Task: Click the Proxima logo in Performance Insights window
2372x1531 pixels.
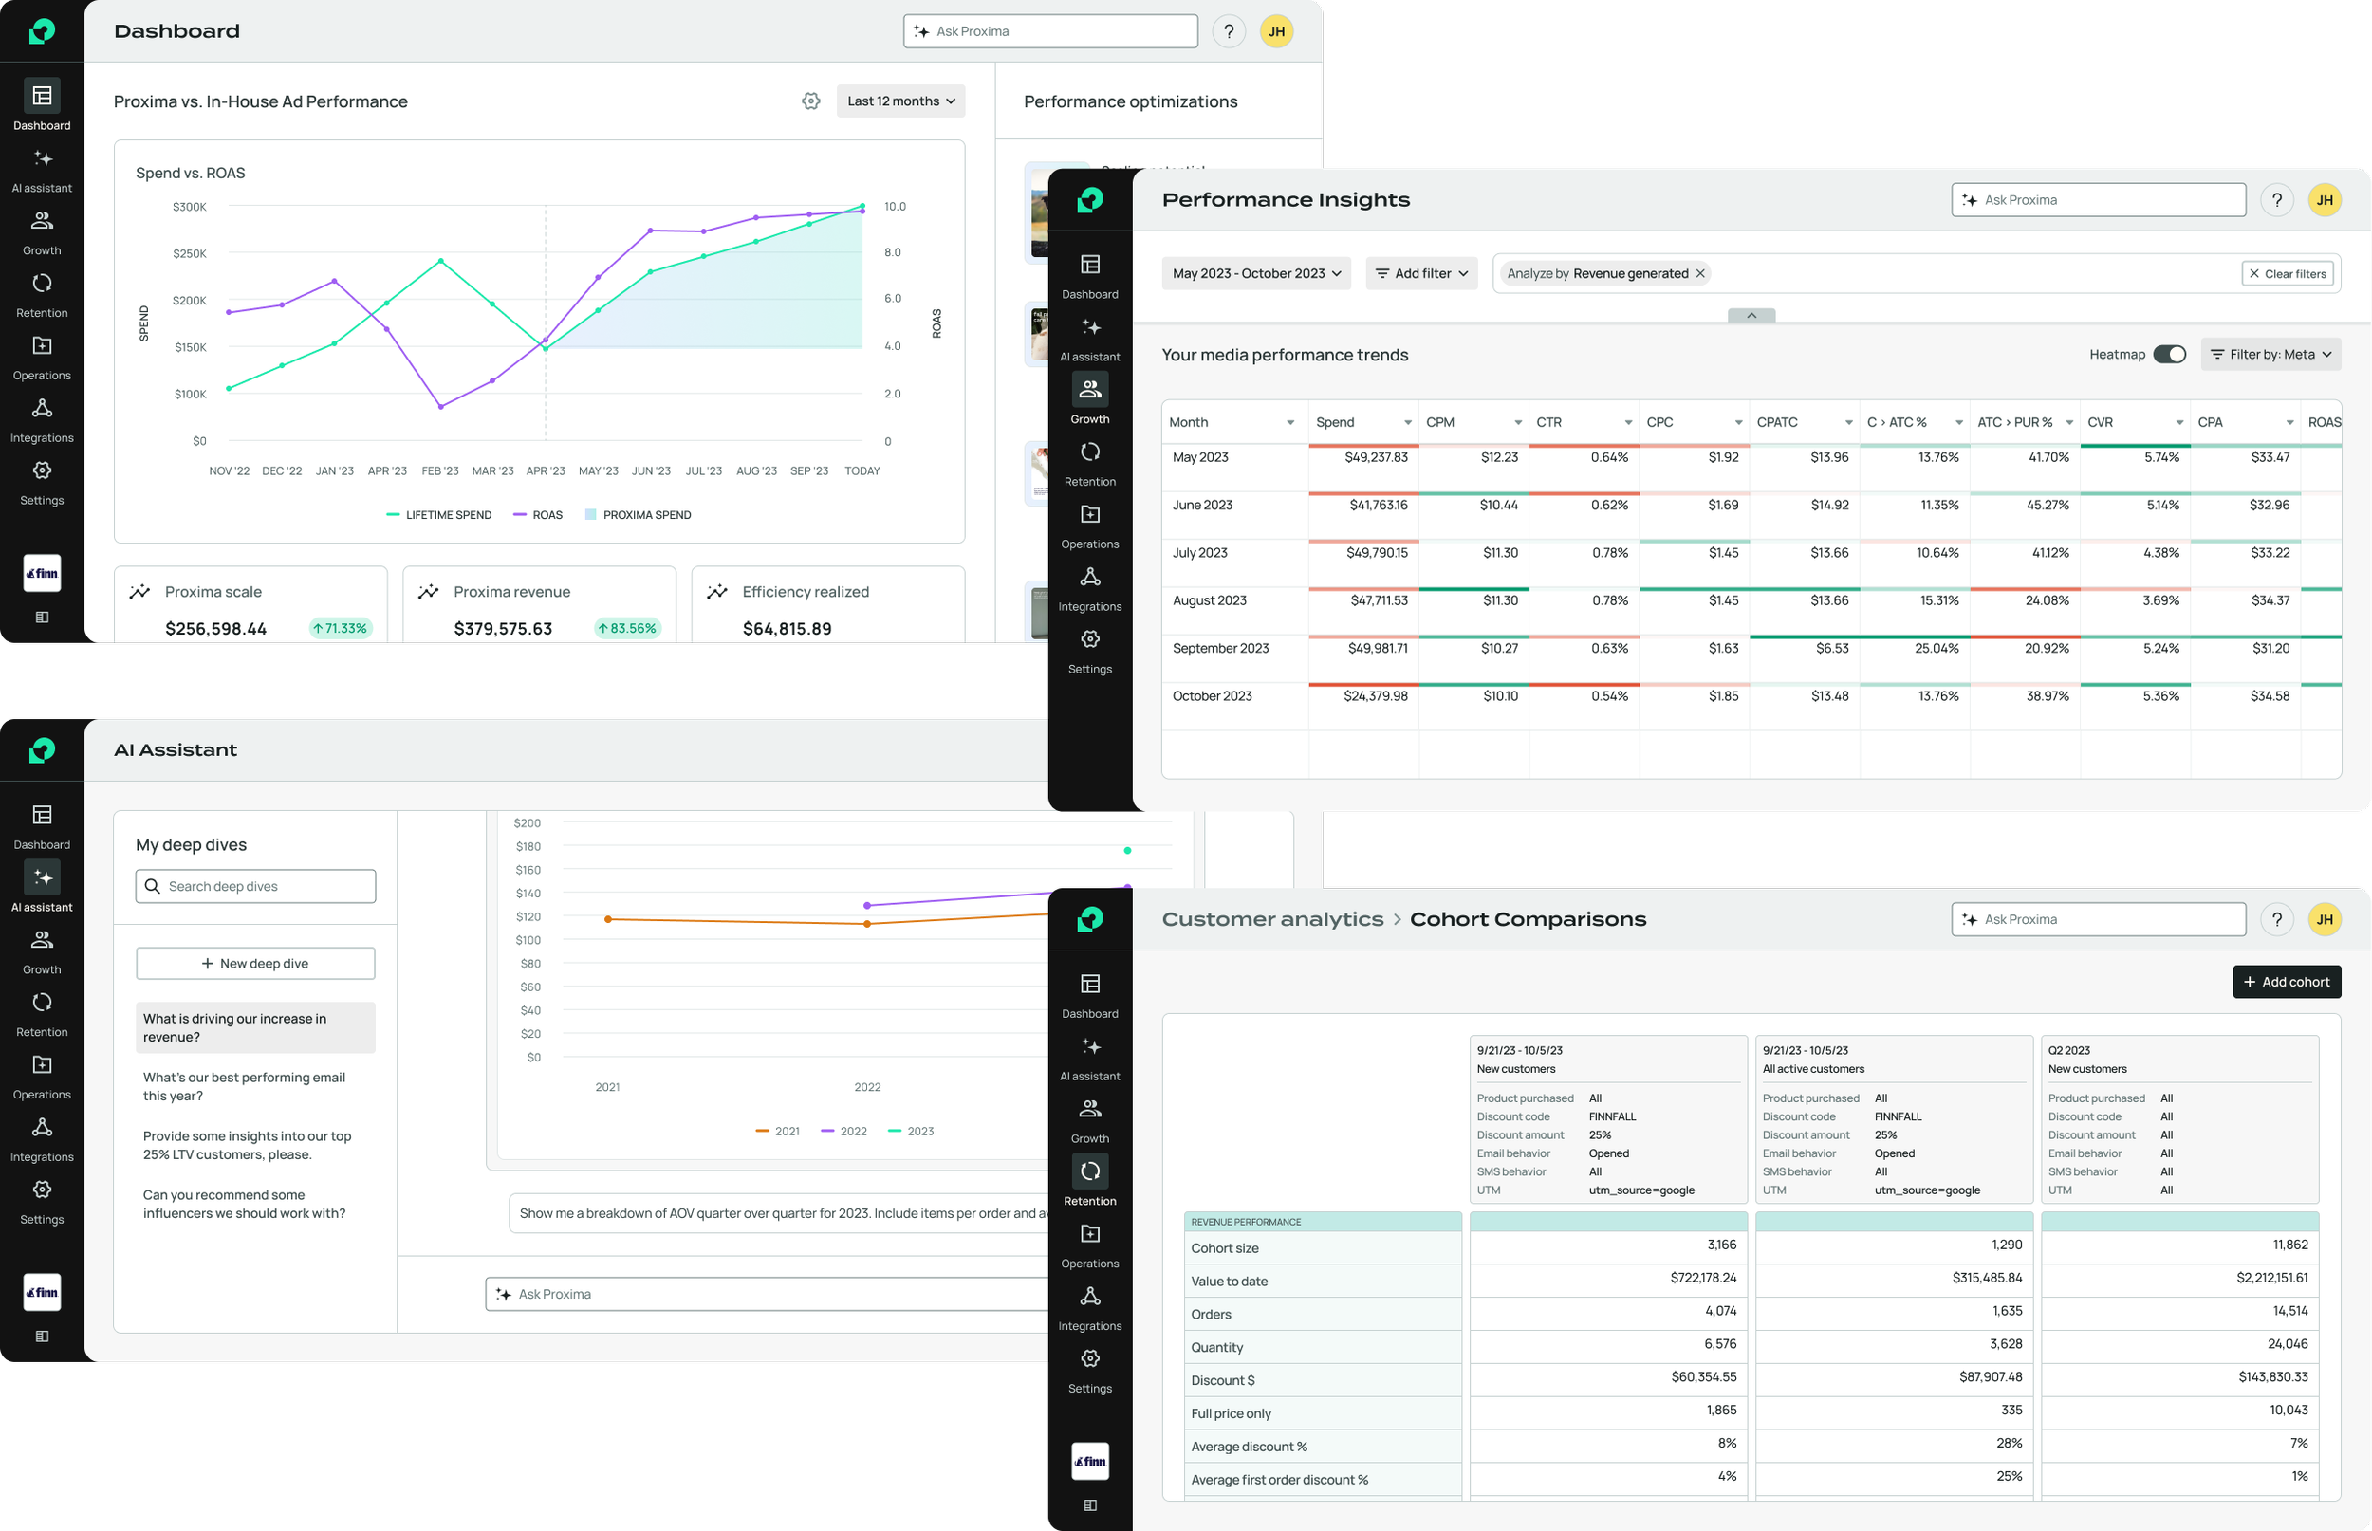Action: click(1089, 200)
